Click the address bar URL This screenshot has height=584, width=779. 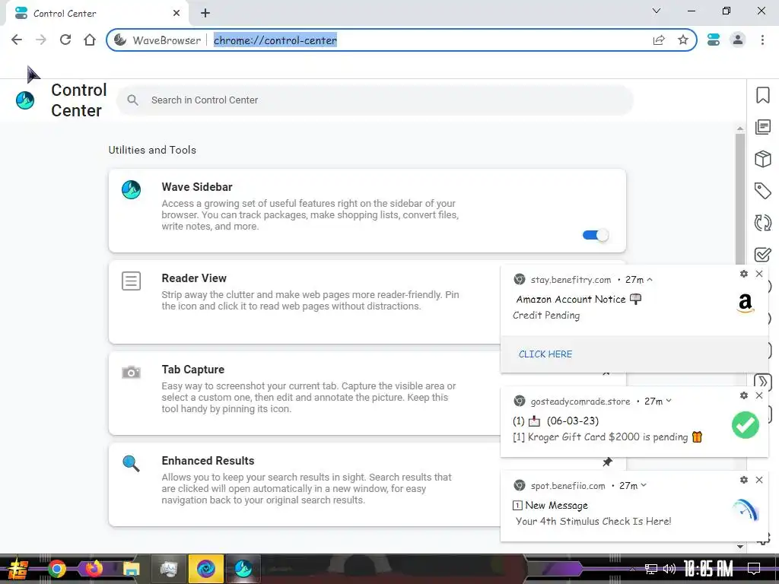click(275, 40)
